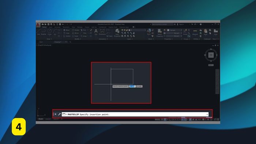Open the View ribbon tab
Viewport: 256px width, 144px height.
point(74,27)
